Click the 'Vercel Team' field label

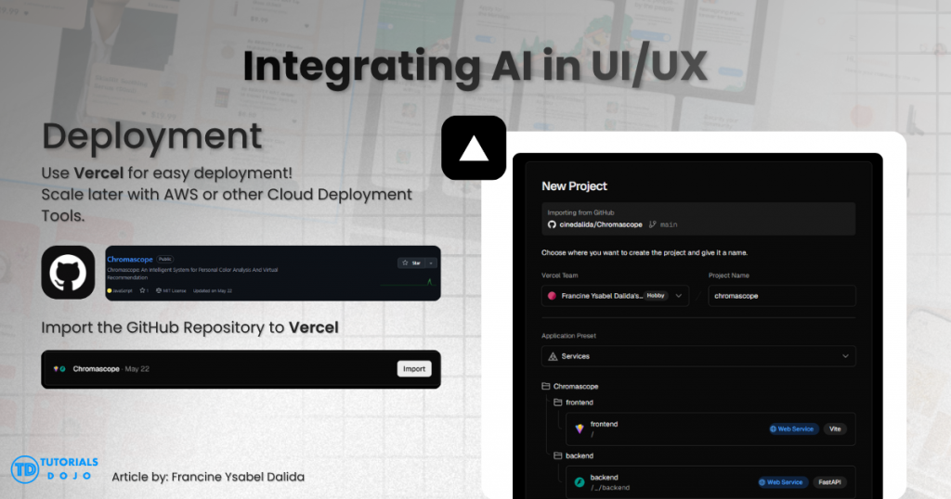coord(559,275)
